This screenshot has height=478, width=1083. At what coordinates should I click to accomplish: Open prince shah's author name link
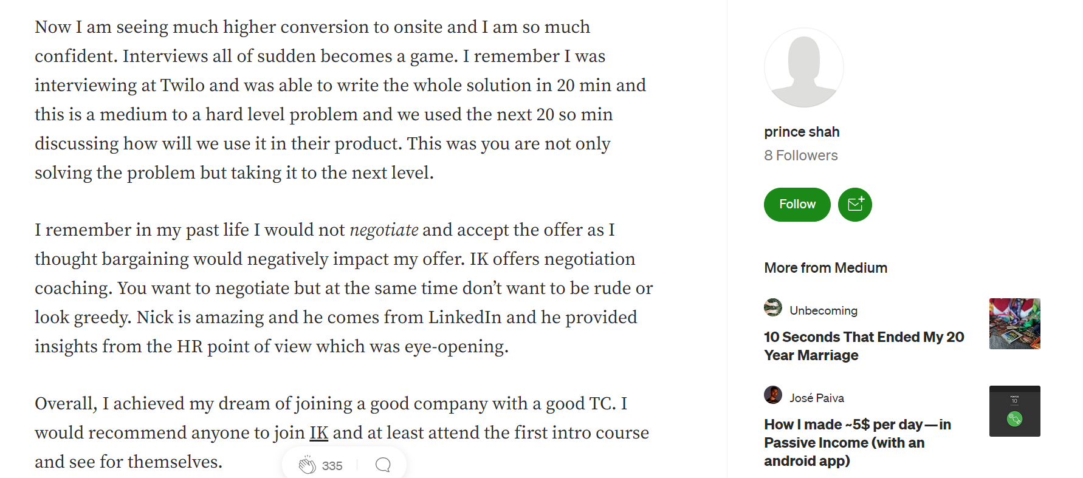tap(802, 132)
